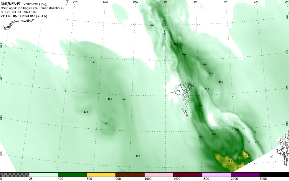Click the 263 value label
Screen dimensions: 289x181
[x=210, y=73]
